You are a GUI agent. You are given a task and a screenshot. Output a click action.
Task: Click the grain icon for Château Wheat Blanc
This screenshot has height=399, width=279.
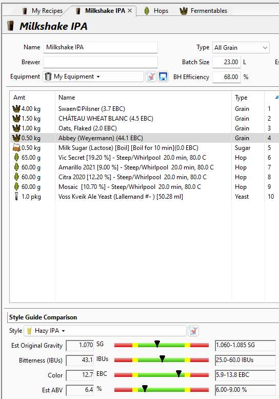tap(16, 118)
